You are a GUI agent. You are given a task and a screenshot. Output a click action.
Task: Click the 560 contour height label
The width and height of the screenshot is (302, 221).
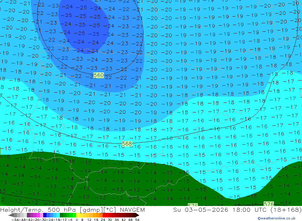point(99,75)
